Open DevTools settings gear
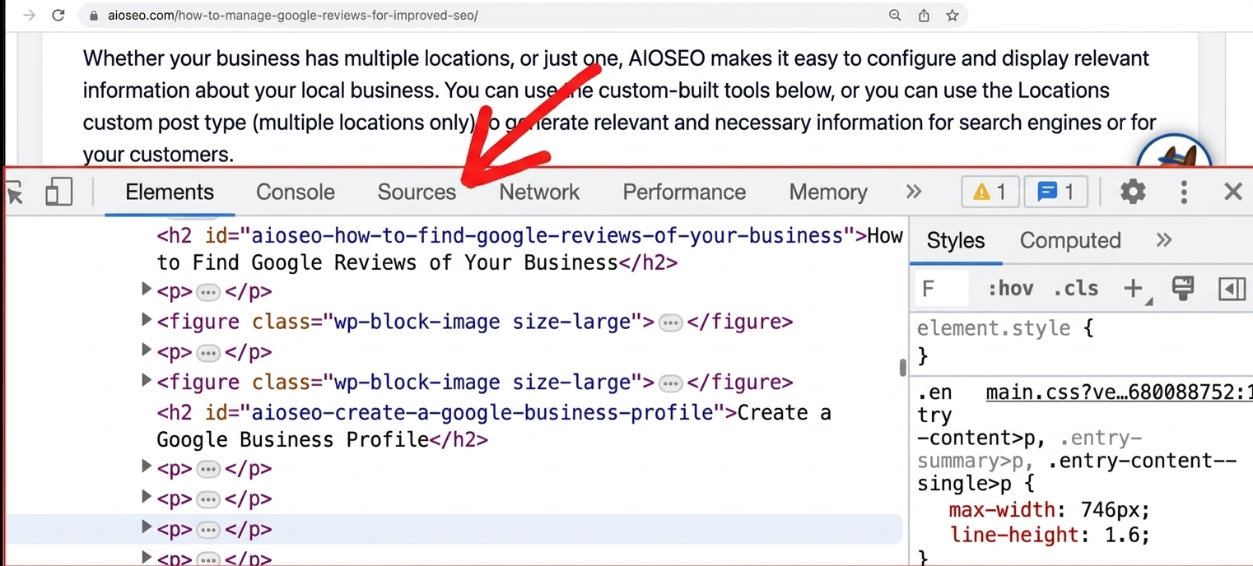This screenshot has height=566, width=1253. (1133, 192)
